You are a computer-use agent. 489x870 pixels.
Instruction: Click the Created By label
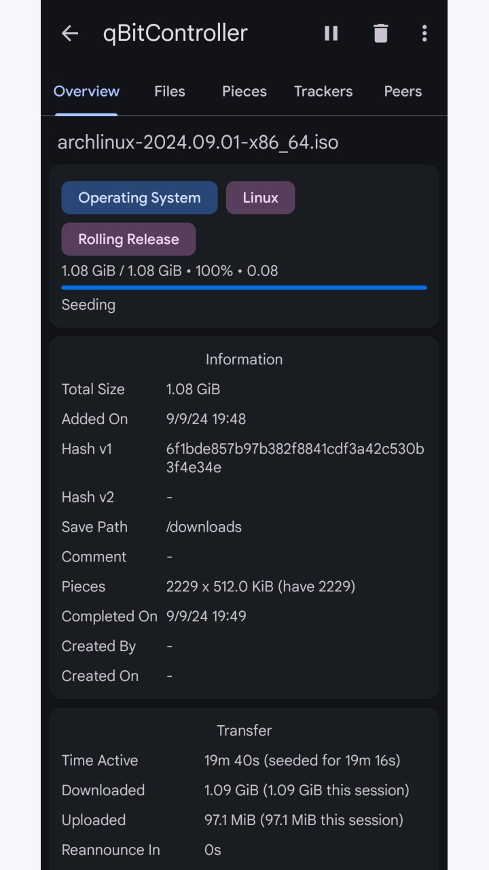98,646
